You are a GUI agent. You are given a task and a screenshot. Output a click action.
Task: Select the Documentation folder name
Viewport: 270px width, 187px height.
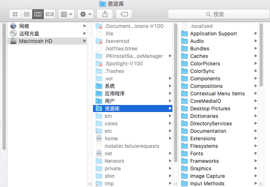[x=208, y=131]
